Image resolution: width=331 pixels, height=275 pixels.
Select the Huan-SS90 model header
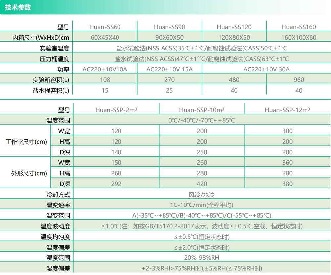(x=169, y=27)
